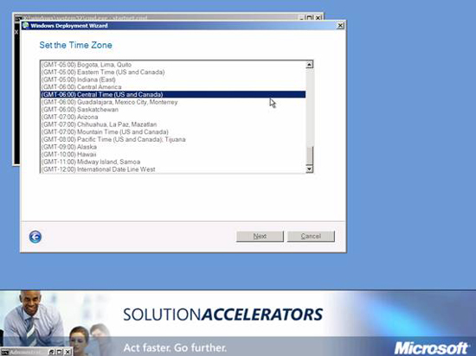
Task: Select (GMT-09:00) Alaska
Action: (173, 147)
